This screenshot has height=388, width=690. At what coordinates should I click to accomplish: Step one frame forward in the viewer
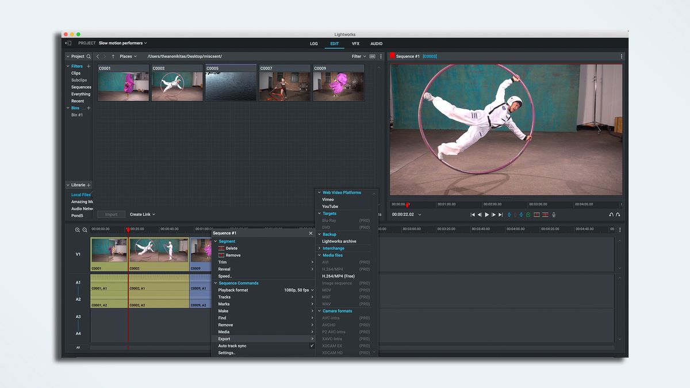coord(493,214)
